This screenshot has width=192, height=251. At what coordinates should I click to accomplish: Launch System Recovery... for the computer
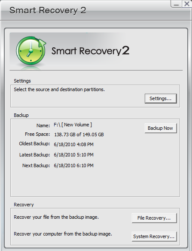coord(154,236)
